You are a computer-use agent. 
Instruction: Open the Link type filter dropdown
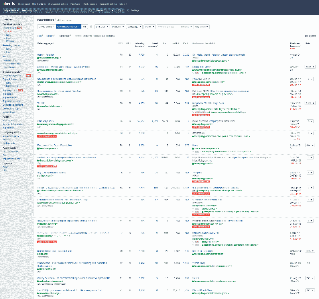click(102, 27)
